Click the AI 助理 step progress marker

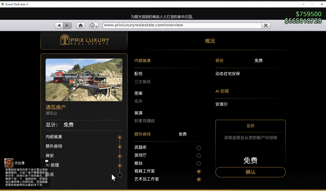click(120, 166)
